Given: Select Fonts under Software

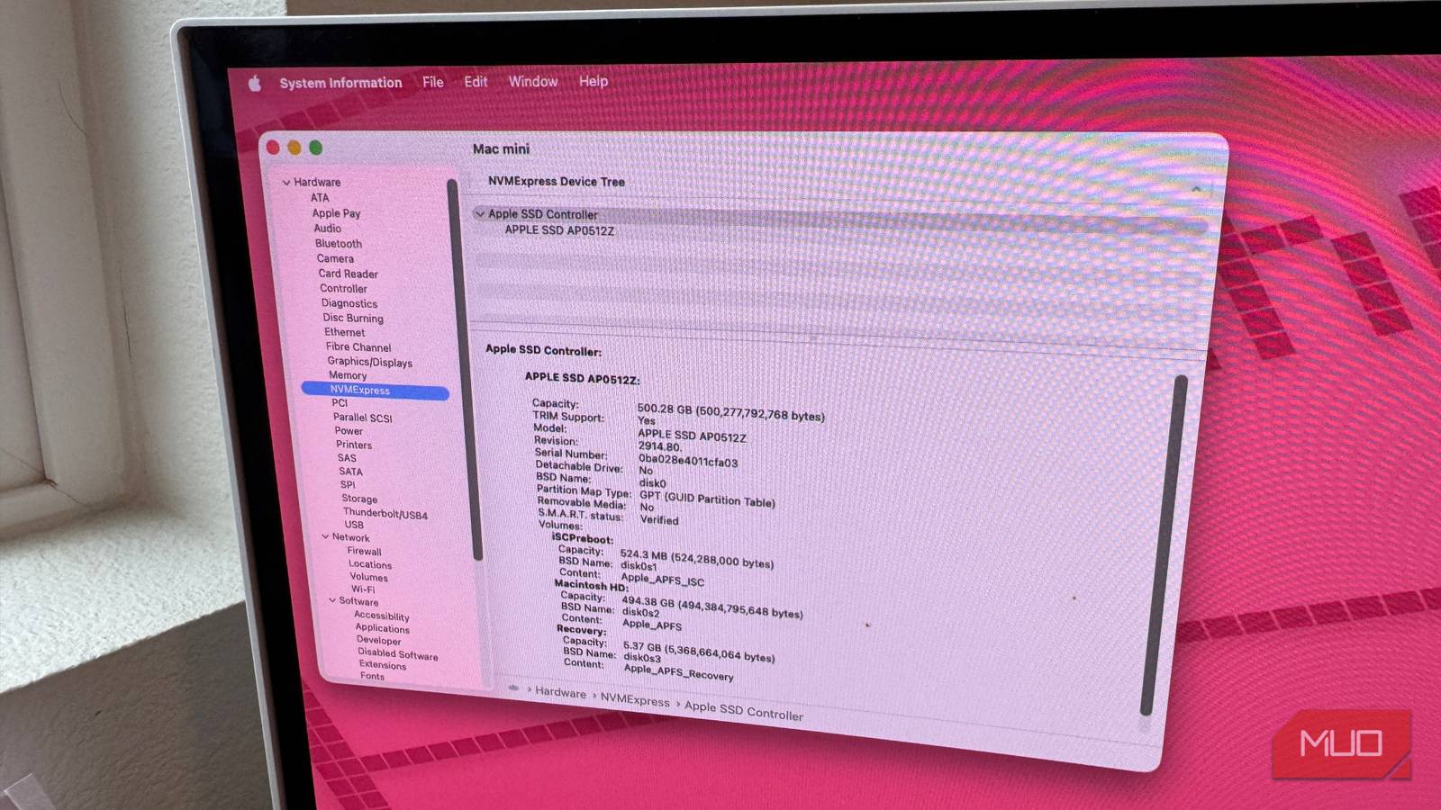Looking at the screenshot, I should click(372, 676).
